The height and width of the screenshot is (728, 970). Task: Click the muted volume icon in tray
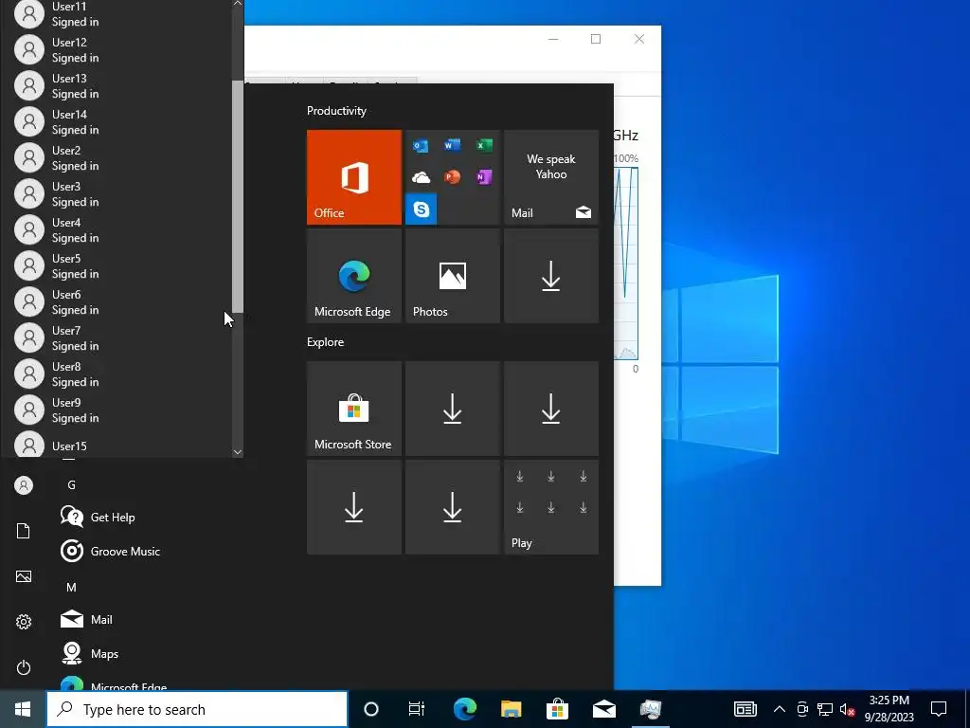(847, 709)
